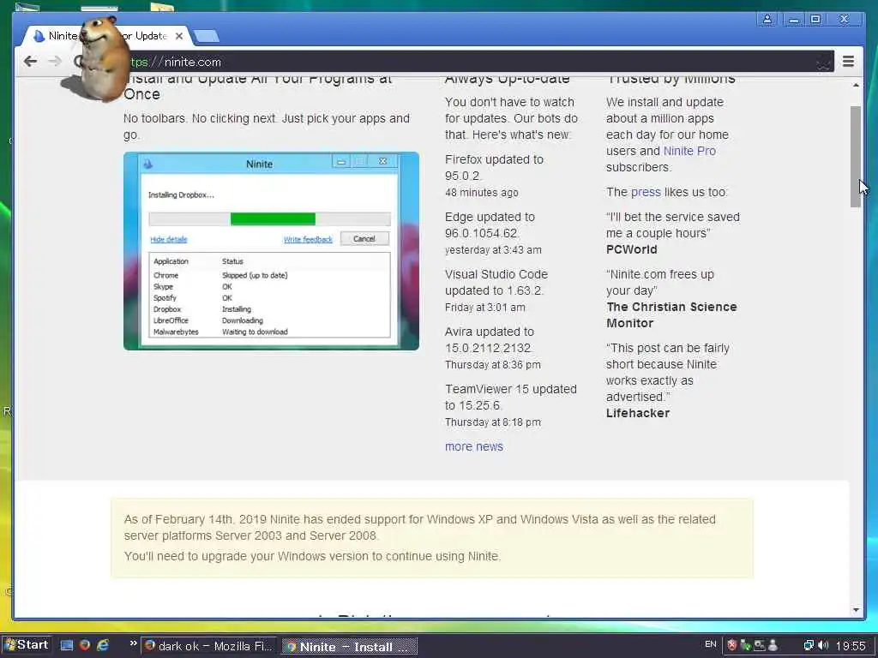This screenshot has width=878, height=658.
Task: Open the more news link
Action: [473, 446]
